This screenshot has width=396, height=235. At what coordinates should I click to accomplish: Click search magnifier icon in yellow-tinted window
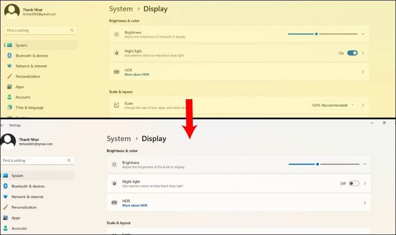(x=72, y=30)
